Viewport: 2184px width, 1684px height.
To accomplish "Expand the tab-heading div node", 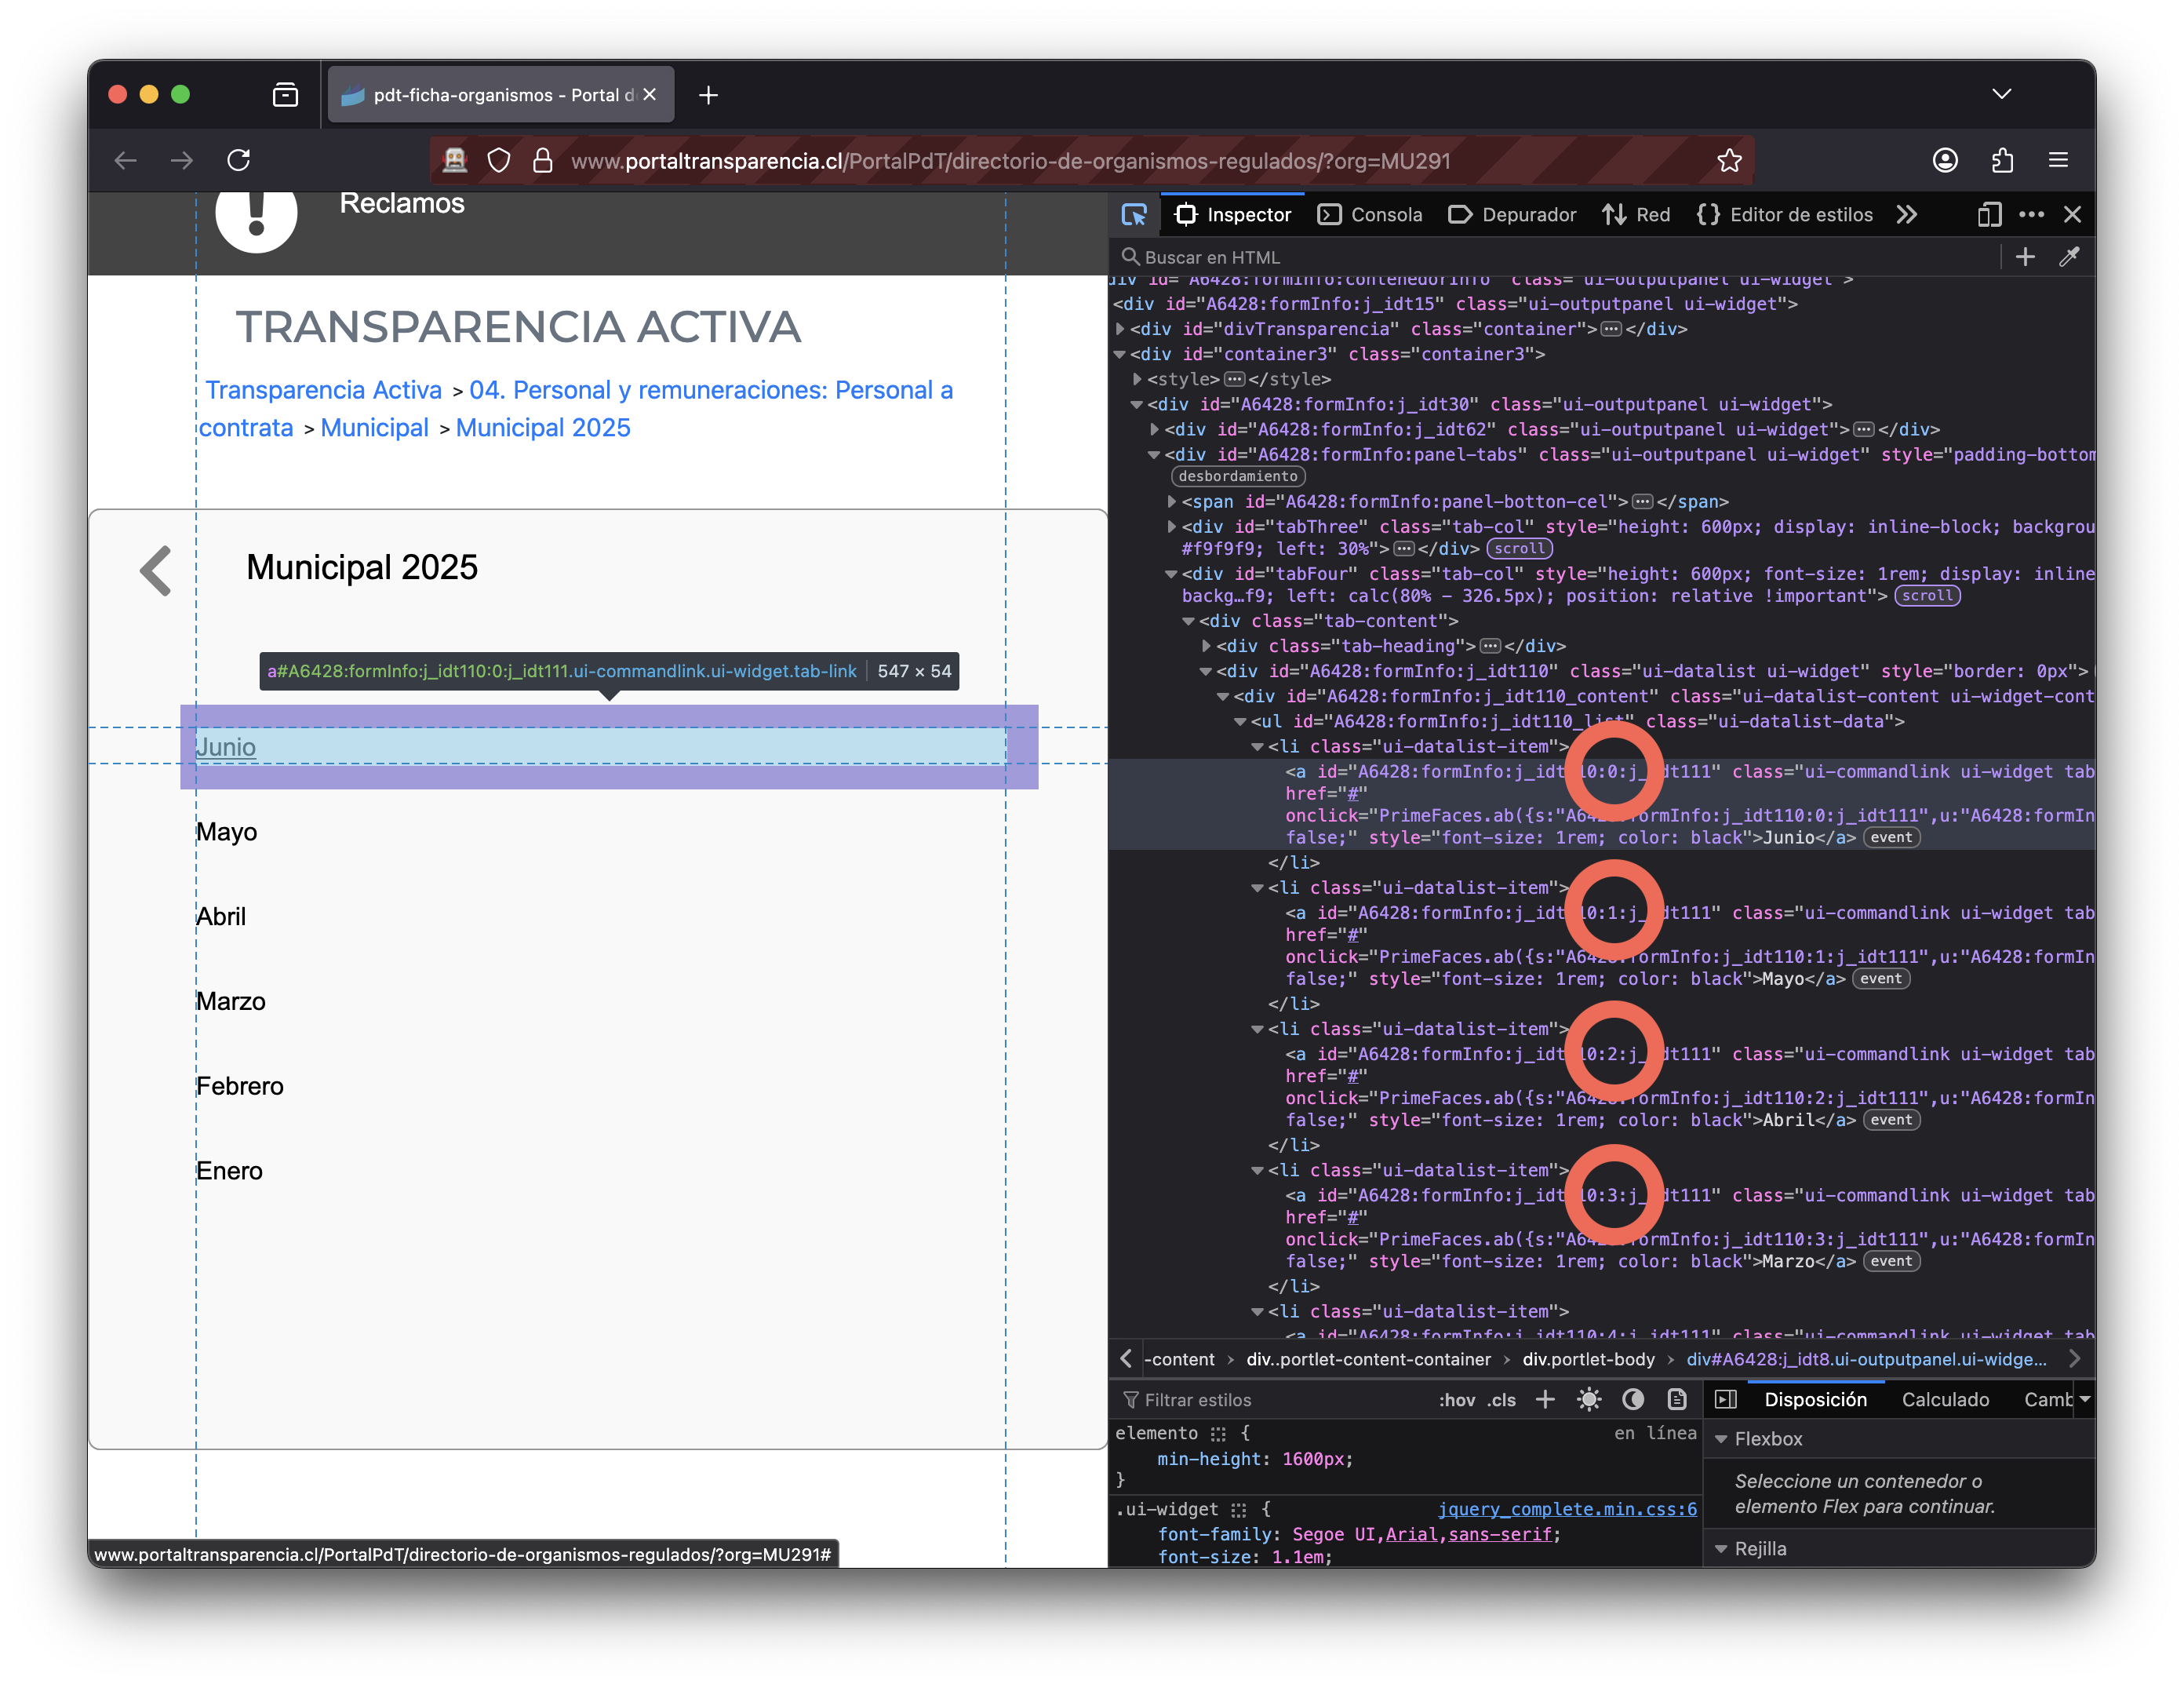I will (x=1207, y=646).
